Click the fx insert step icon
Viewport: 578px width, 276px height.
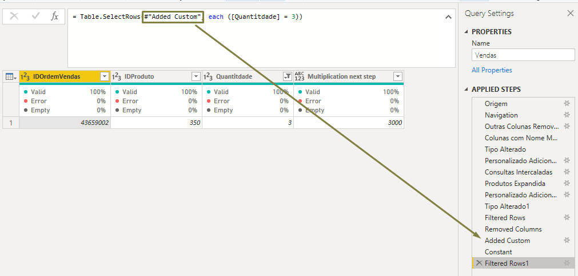(55, 17)
